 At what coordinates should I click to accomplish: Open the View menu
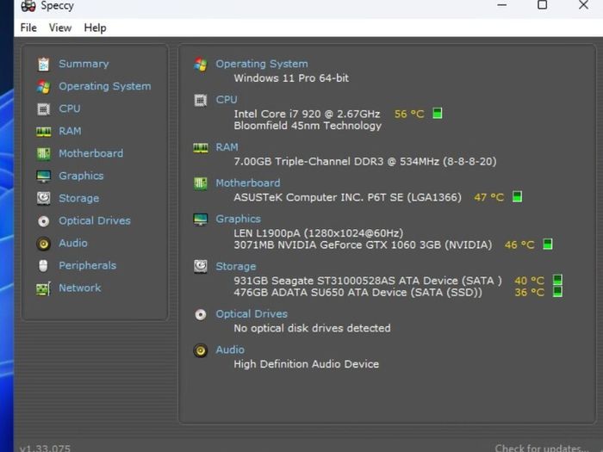point(60,28)
